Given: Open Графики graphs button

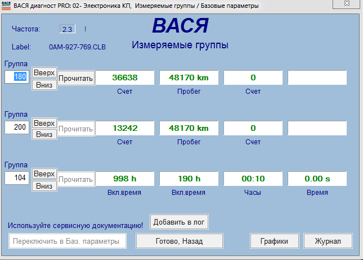Looking at the screenshot, I should [x=274, y=241].
